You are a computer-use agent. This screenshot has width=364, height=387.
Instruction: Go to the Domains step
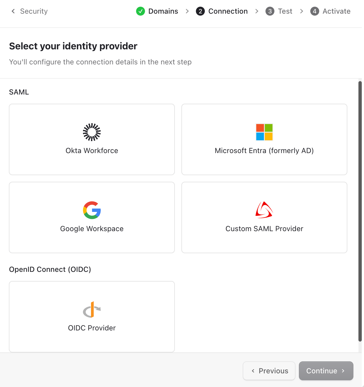click(x=163, y=11)
